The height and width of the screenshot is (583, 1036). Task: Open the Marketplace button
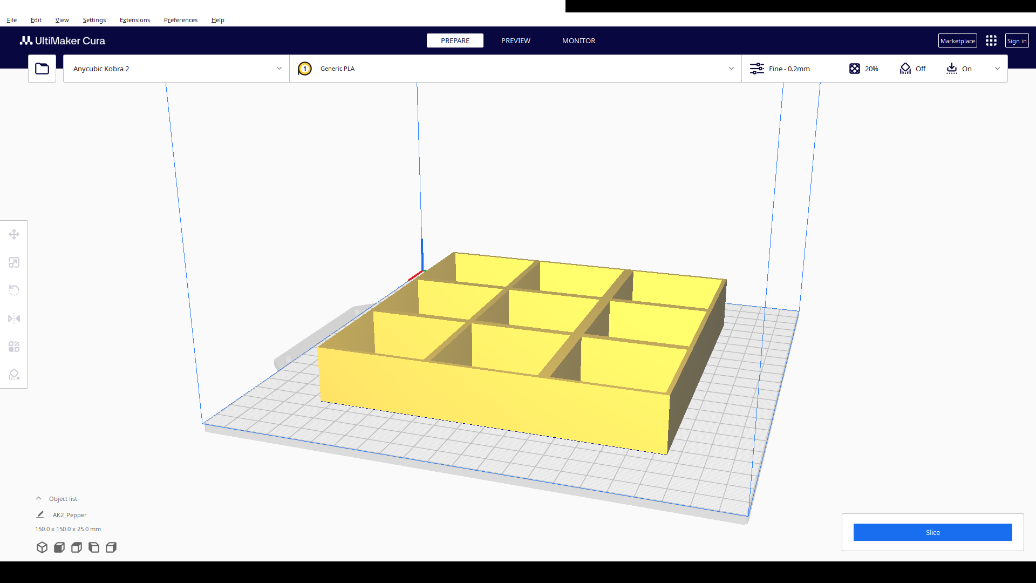tap(957, 40)
